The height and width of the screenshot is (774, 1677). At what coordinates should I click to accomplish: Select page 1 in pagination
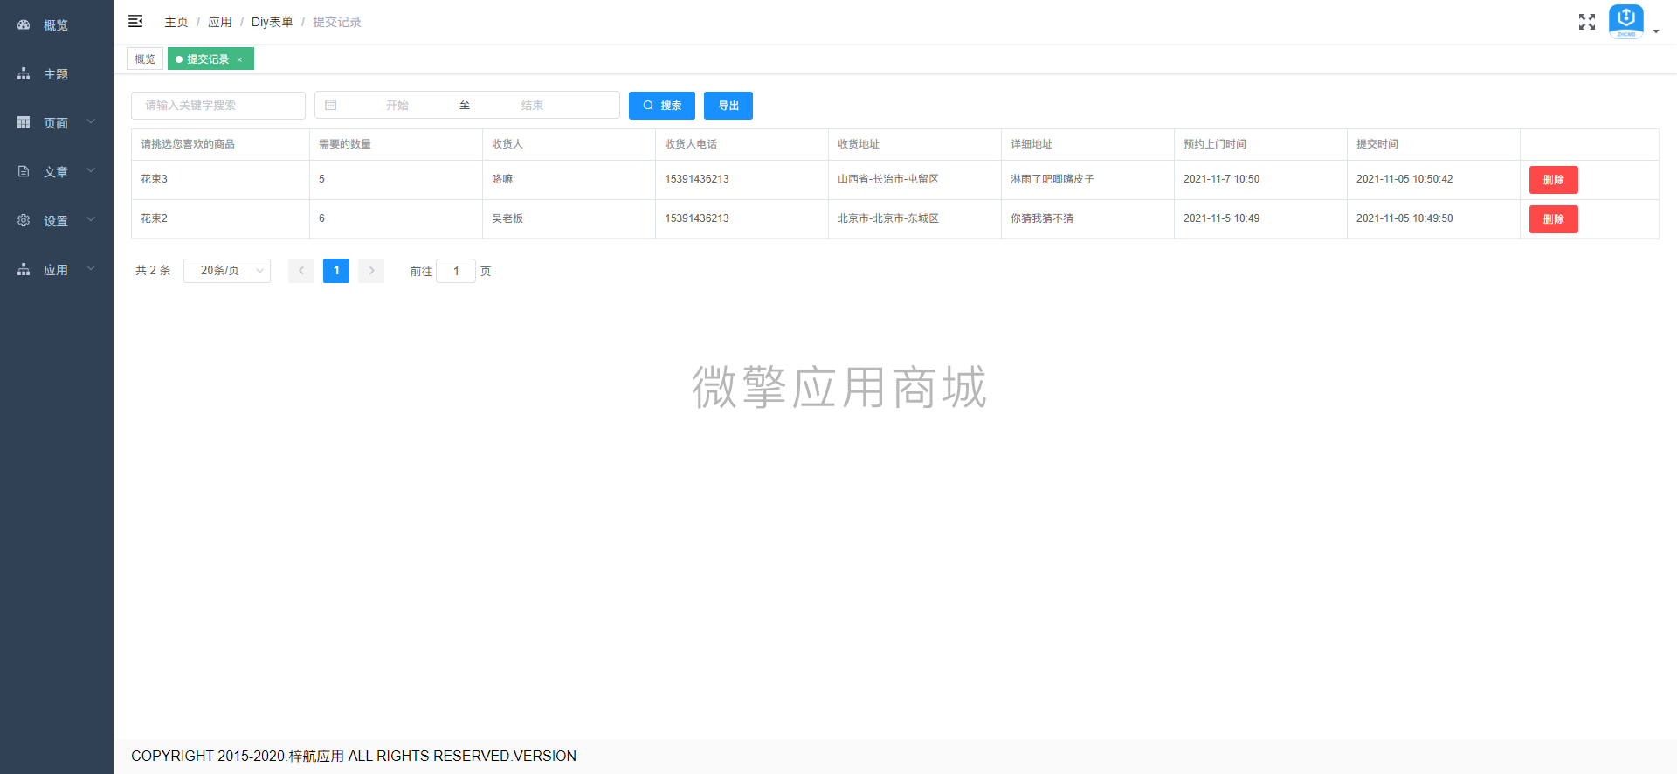pos(336,271)
